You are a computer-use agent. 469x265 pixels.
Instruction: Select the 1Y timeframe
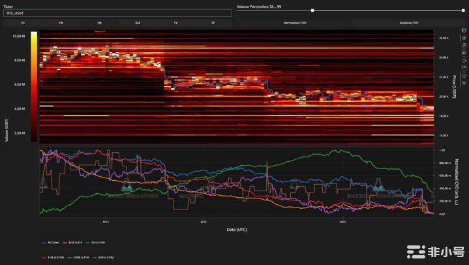(175, 23)
